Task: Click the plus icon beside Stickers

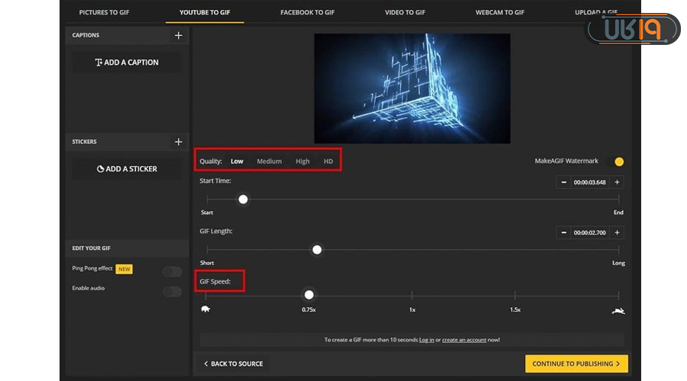Action: pos(179,142)
